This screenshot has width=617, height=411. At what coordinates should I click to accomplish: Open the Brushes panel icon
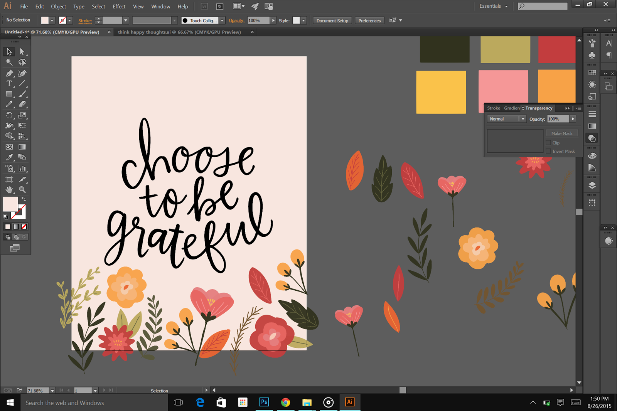(592, 43)
